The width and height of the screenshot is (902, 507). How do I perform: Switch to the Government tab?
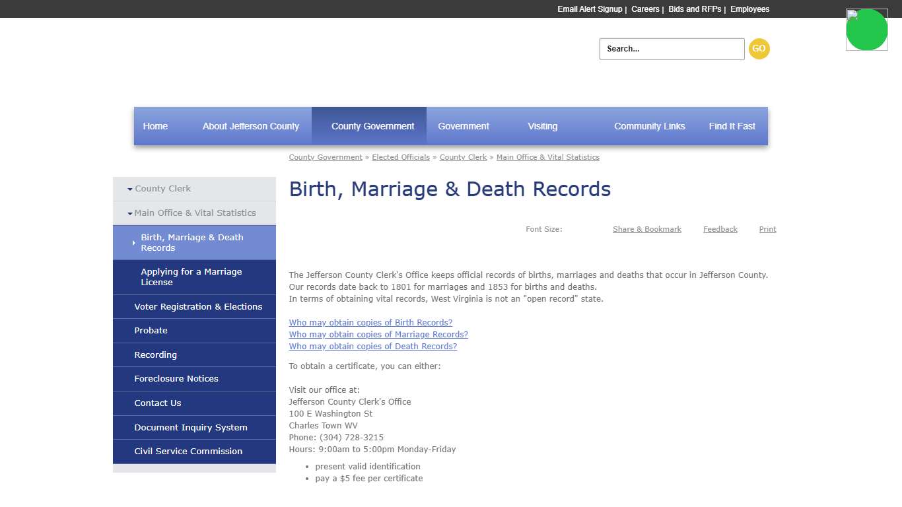tap(463, 126)
